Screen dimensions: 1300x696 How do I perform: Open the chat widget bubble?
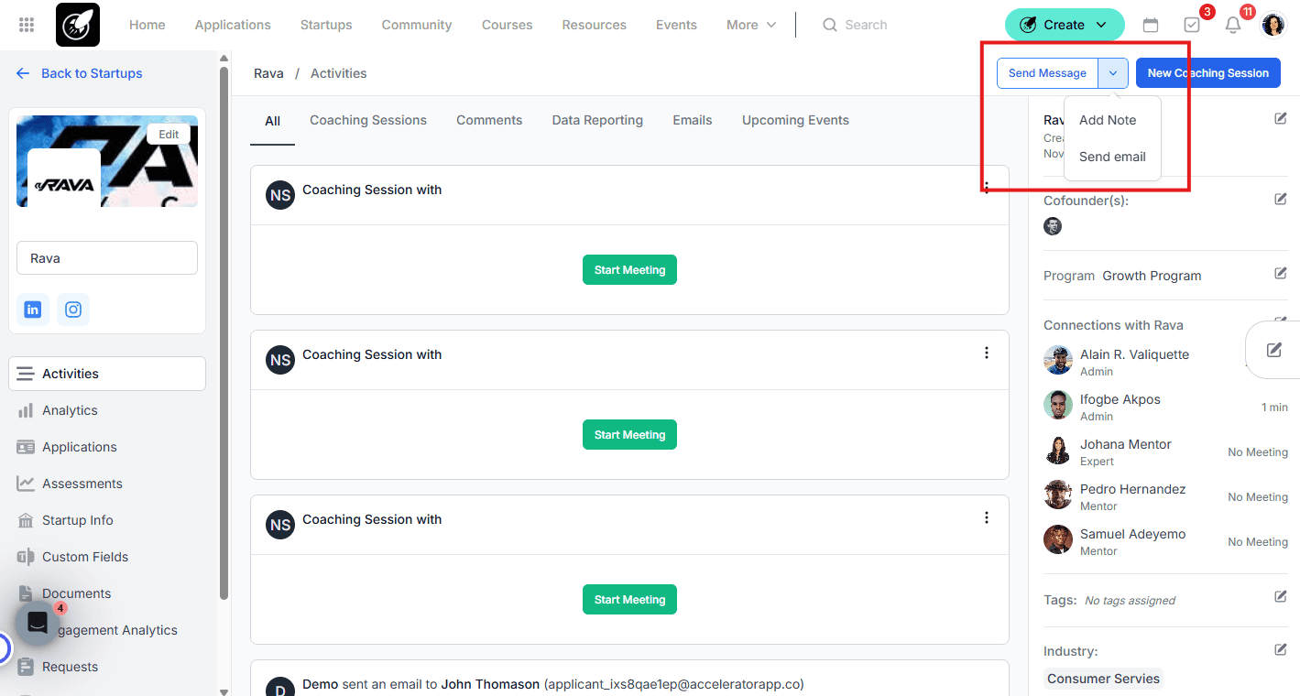(38, 624)
